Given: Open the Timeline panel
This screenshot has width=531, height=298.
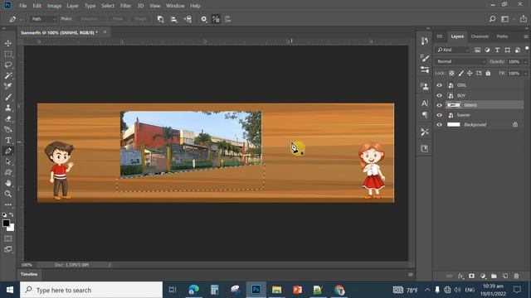Looking at the screenshot, I should click(x=29, y=274).
